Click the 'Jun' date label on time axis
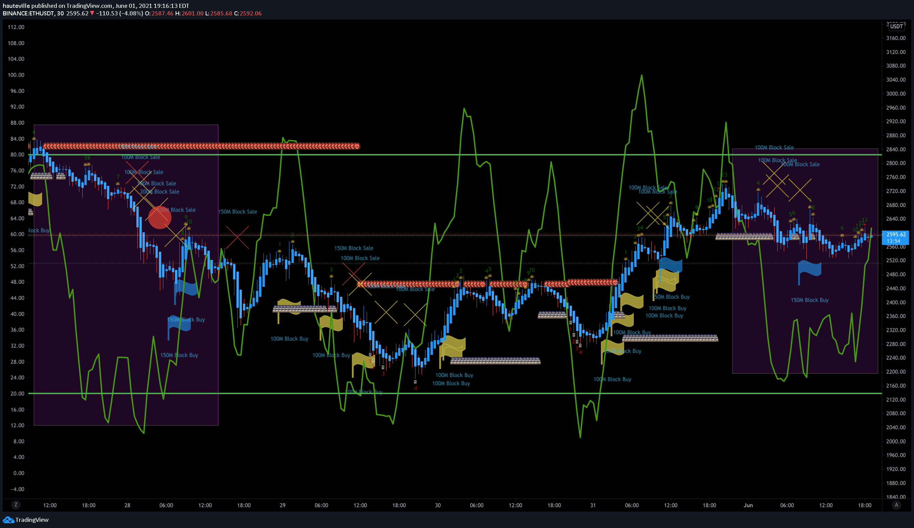914x528 pixels. 748,505
